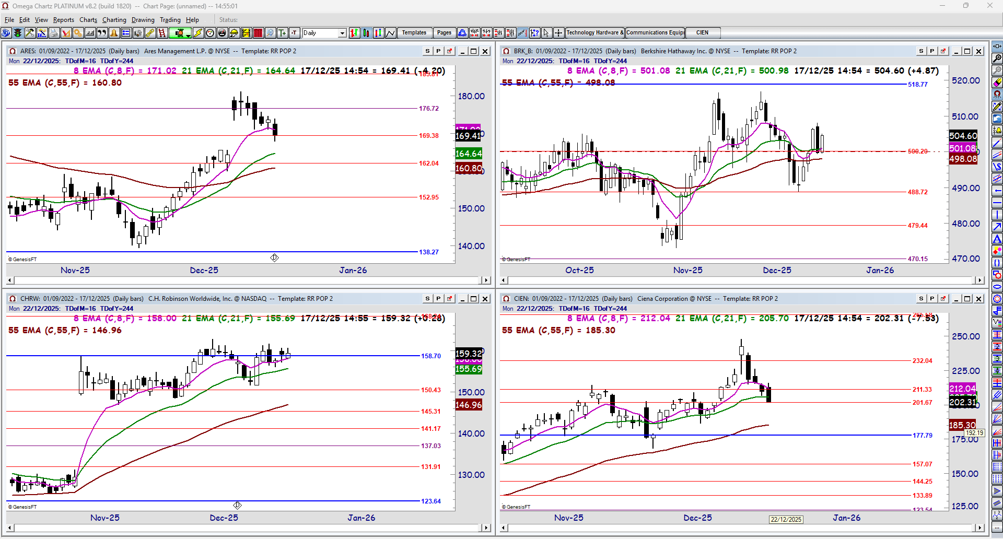Click the Technology Hardware sector button
1003x539 pixels.
click(595, 33)
